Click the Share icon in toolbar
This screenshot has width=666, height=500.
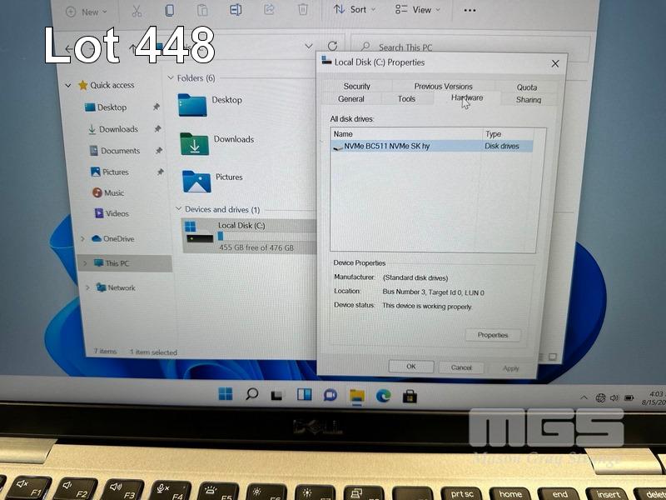click(269, 10)
